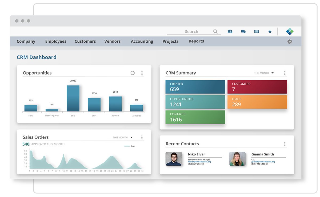Click the Sales Orders panel title
Screen dimensions: 320x197
[x=36, y=137]
